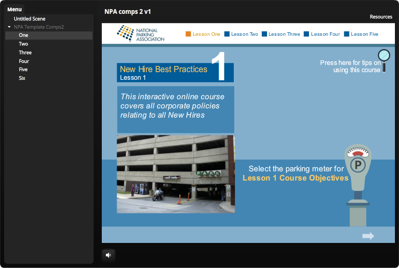This screenshot has height=268, width=399.
Task: Click the orange Lesson One square
Action: tap(188, 34)
